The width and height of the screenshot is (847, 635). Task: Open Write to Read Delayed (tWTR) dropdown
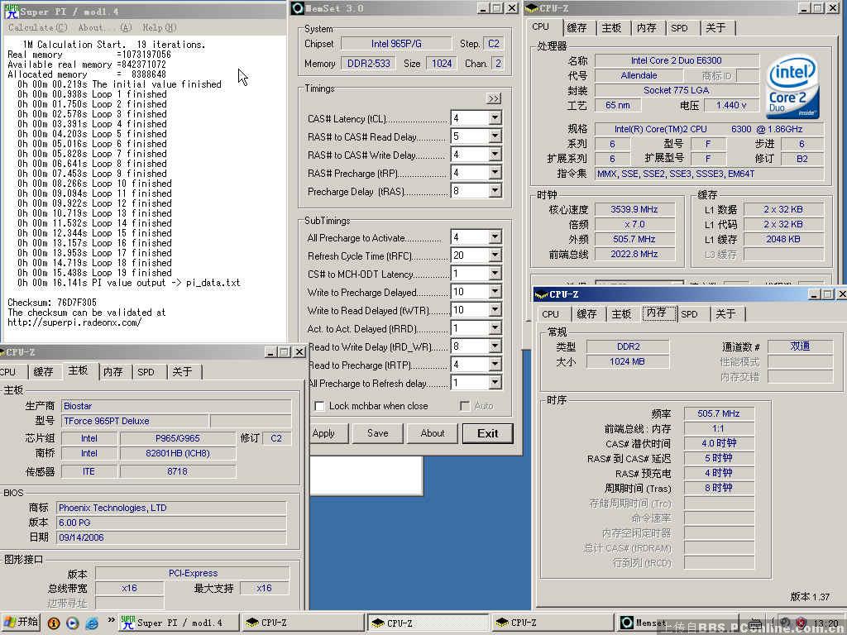click(495, 310)
